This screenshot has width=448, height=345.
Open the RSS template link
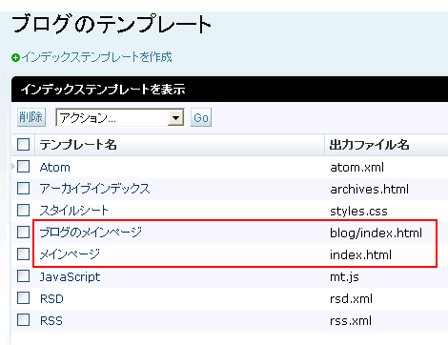(x=51, y=321)
